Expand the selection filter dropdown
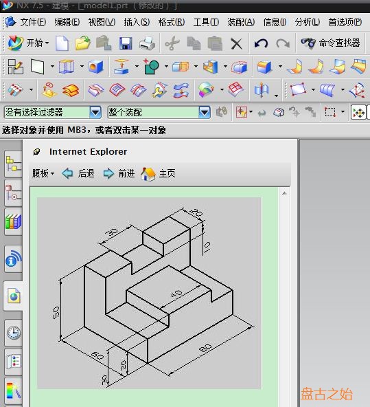The image size is (370, 407). [x=95, y=112]
